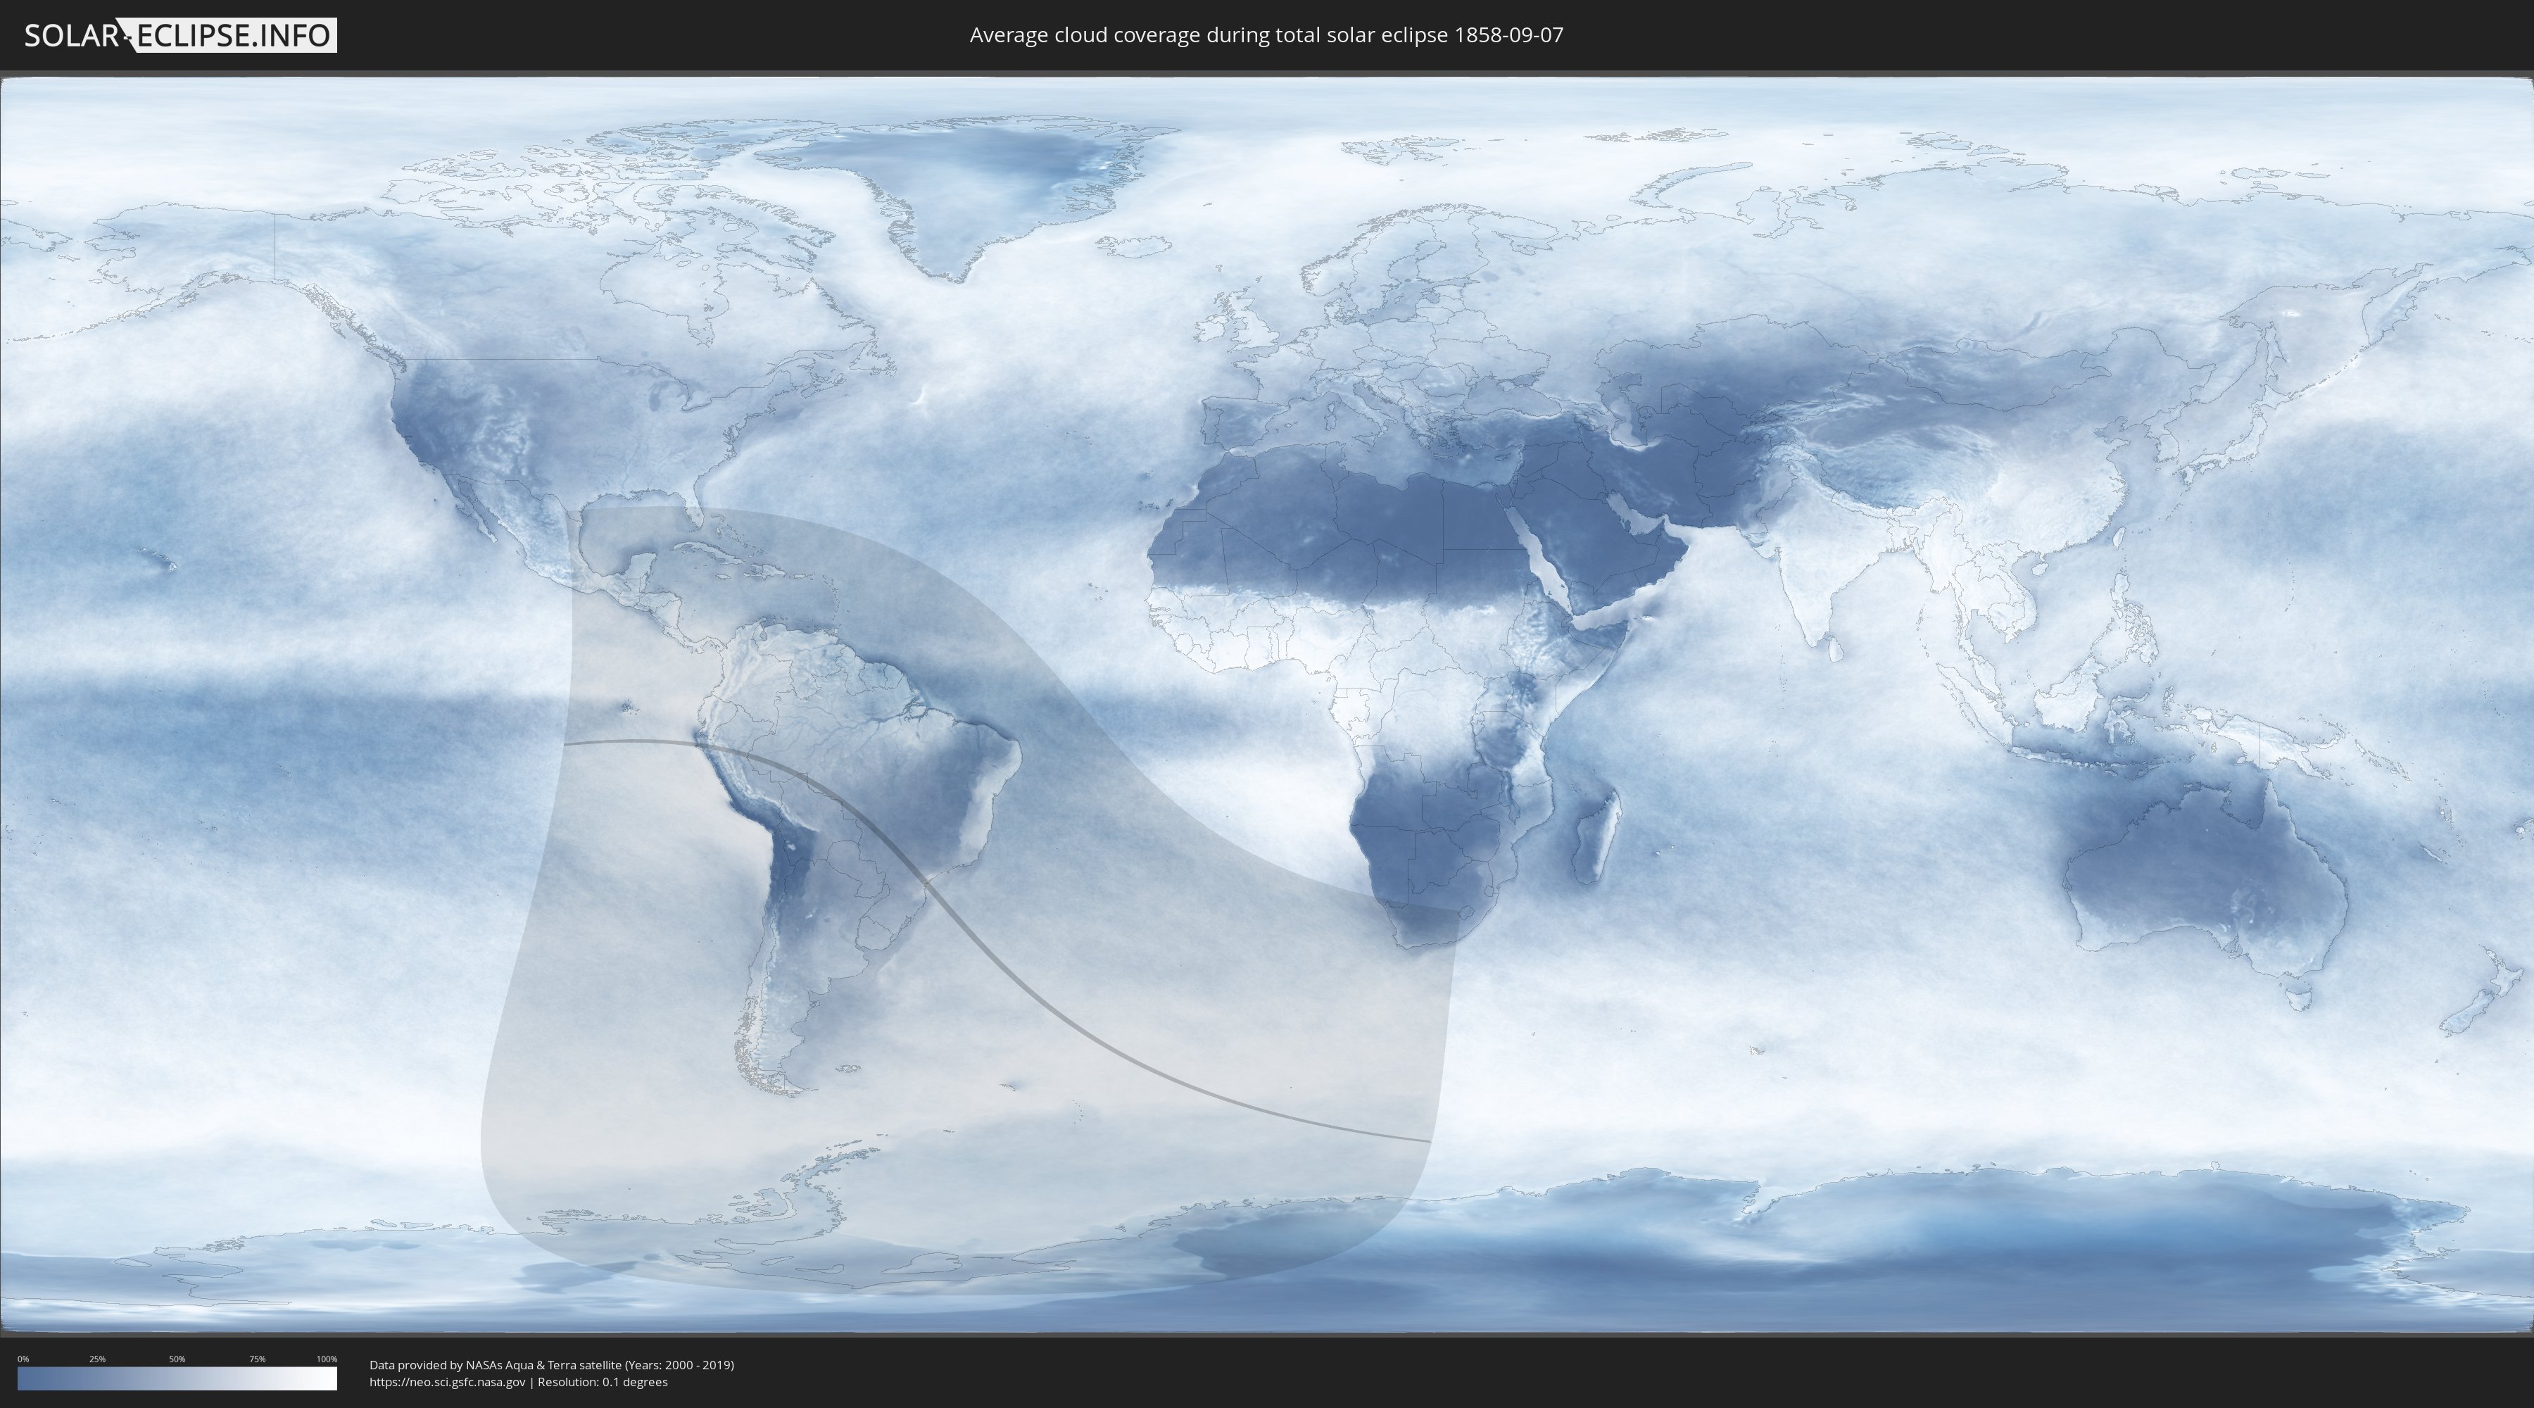Click the '25%' legend label
The height and width of the screenshot is (1408, 2534).
tap(97, 1359)
